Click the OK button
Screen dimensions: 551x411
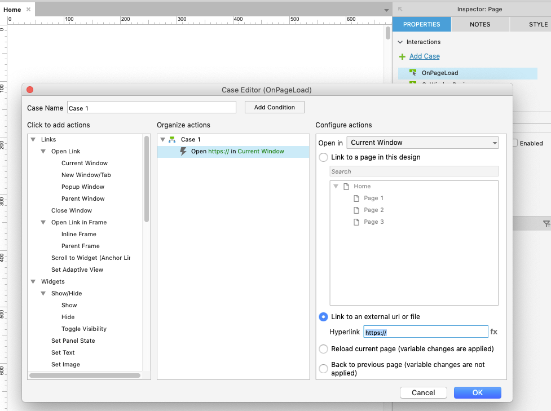pyautogui.click(x=477, y=392)
